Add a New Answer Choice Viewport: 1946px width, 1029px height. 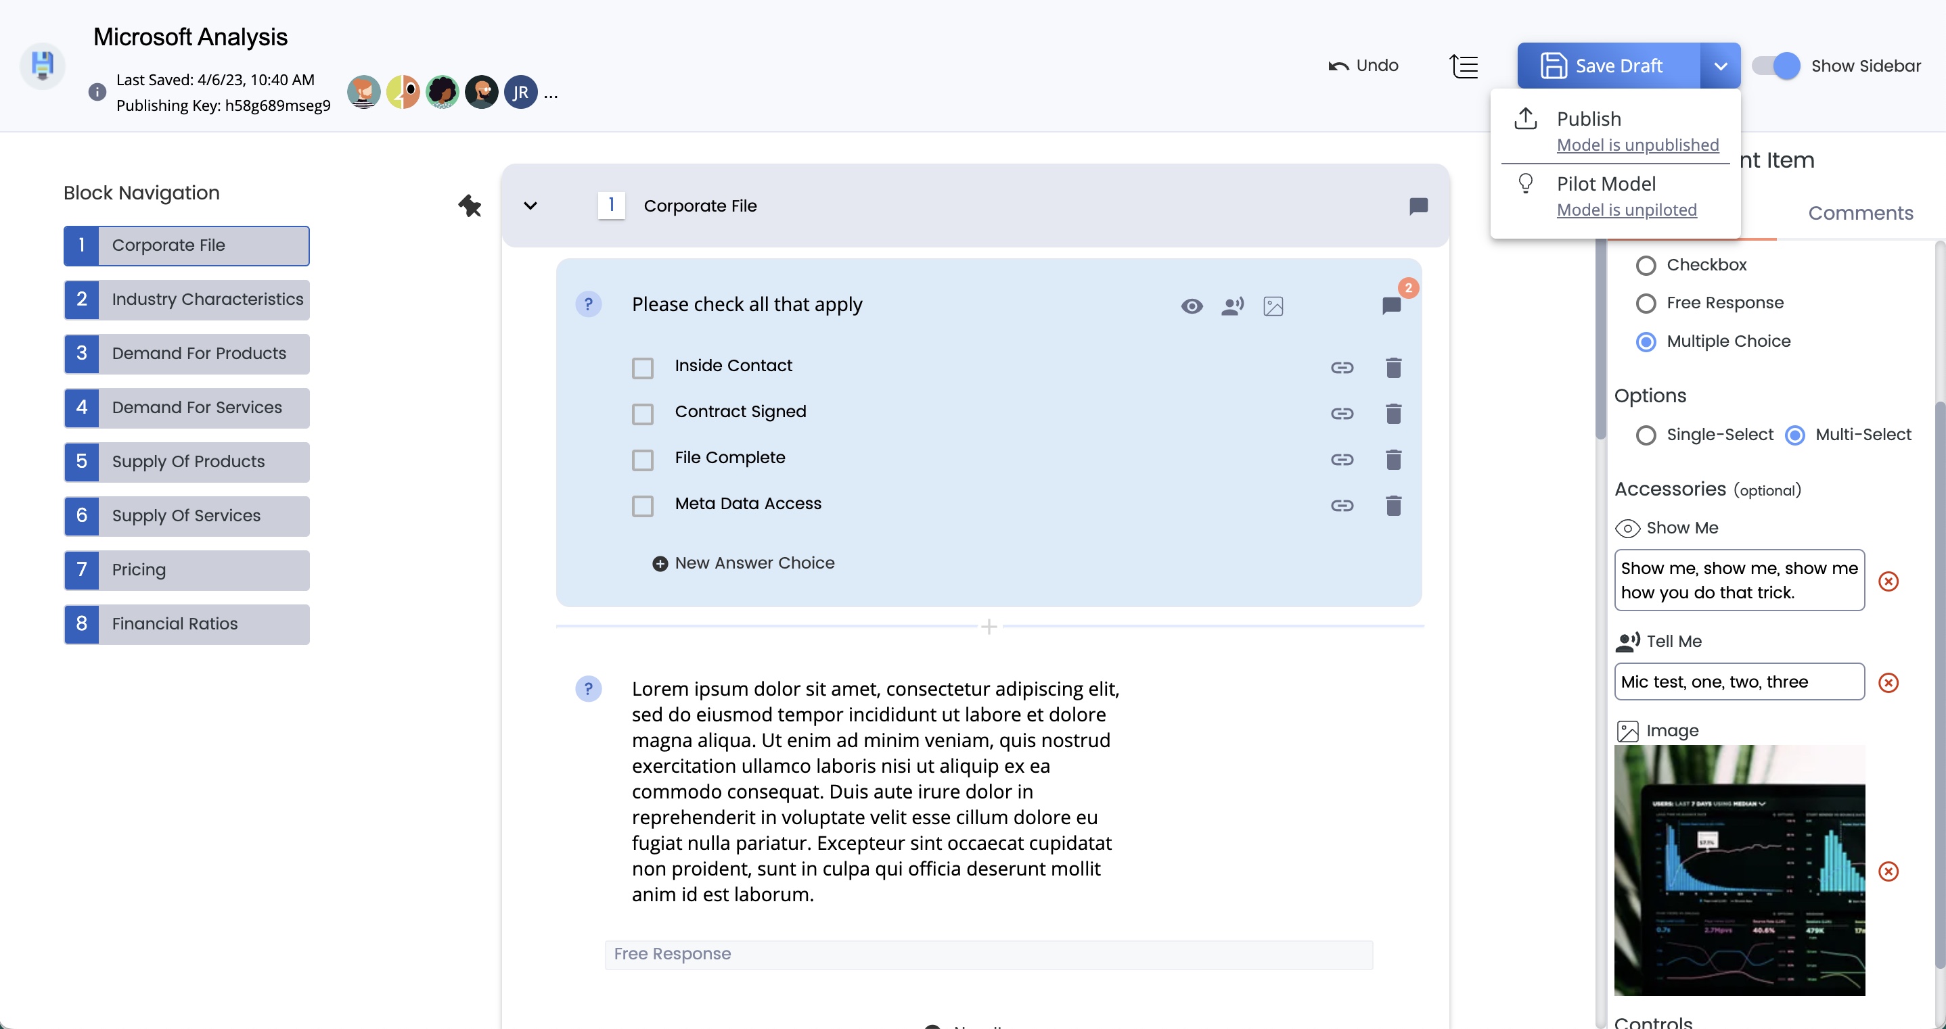point(744,563)
